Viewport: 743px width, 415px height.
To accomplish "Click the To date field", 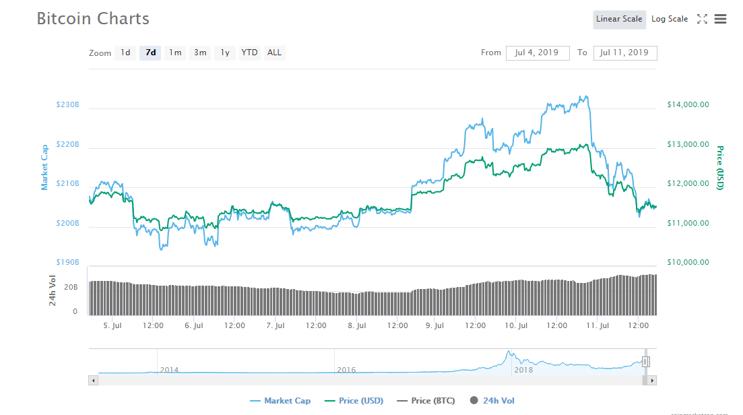I will (x=625, y=53).
